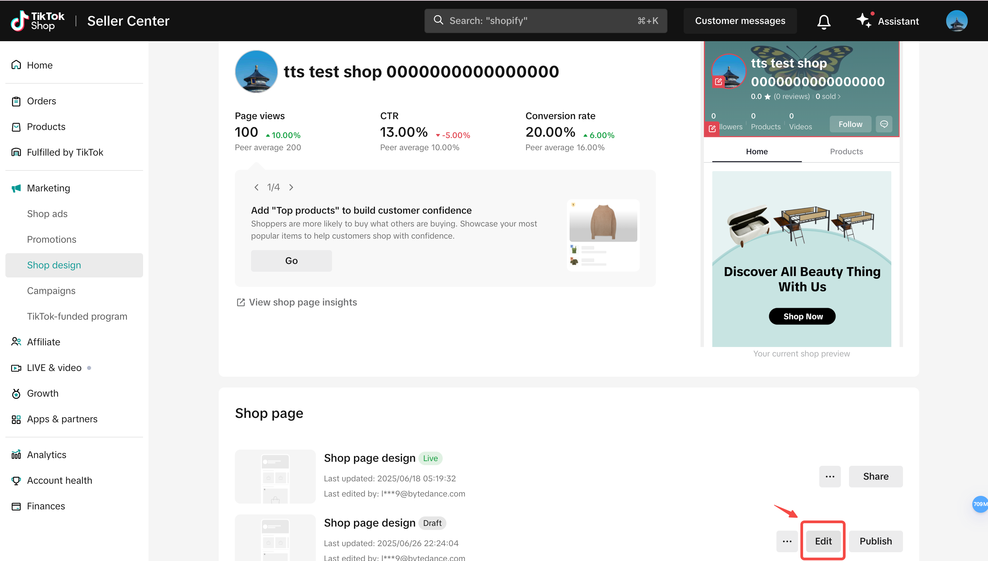Open Promotions under Marketing menu
The image size is (988, 561).
(x=52, y=239)
